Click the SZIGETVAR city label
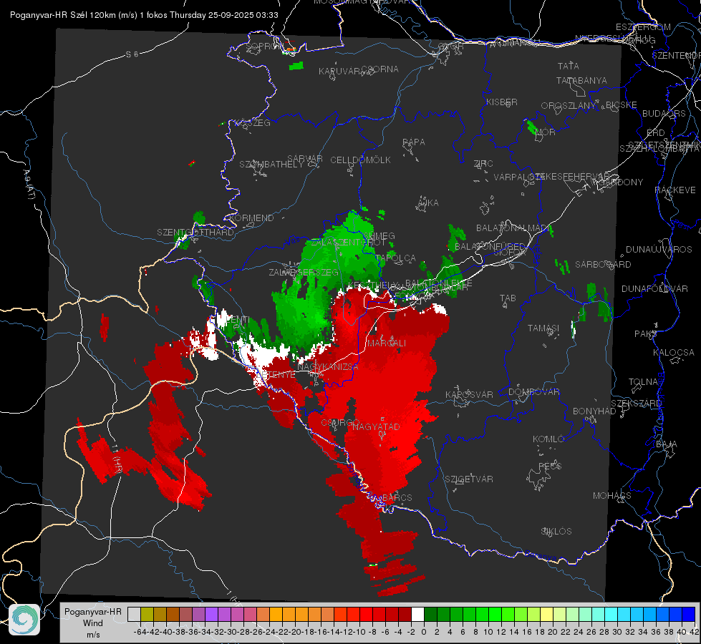Viewport: 701px width, 644px height. click(x=468, y=479)
